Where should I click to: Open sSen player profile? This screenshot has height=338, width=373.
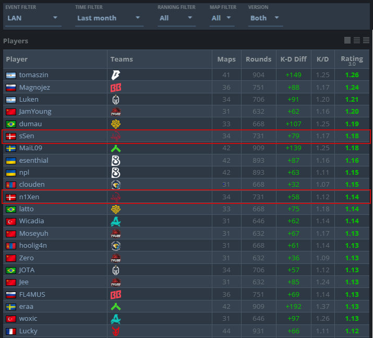point(27,136)
